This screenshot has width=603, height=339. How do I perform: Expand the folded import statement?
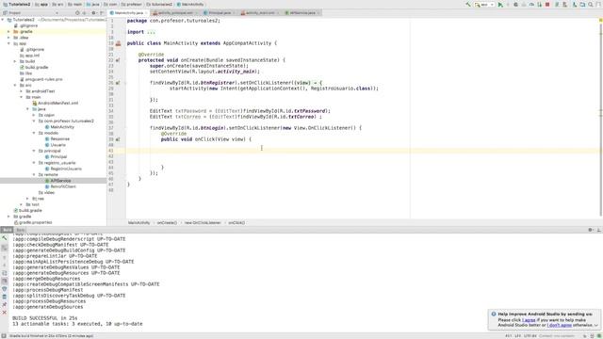[151, 32]
